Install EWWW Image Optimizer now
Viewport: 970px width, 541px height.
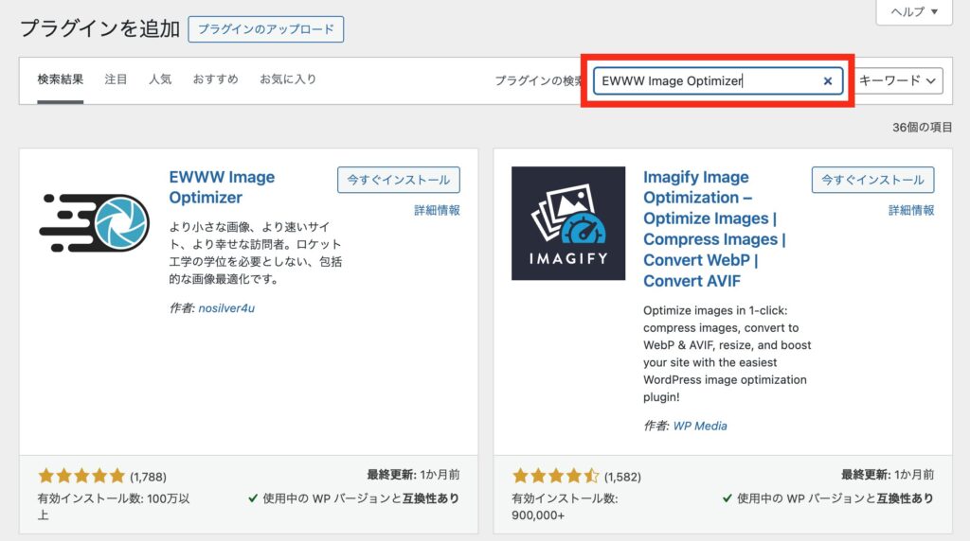click(399, 180)
